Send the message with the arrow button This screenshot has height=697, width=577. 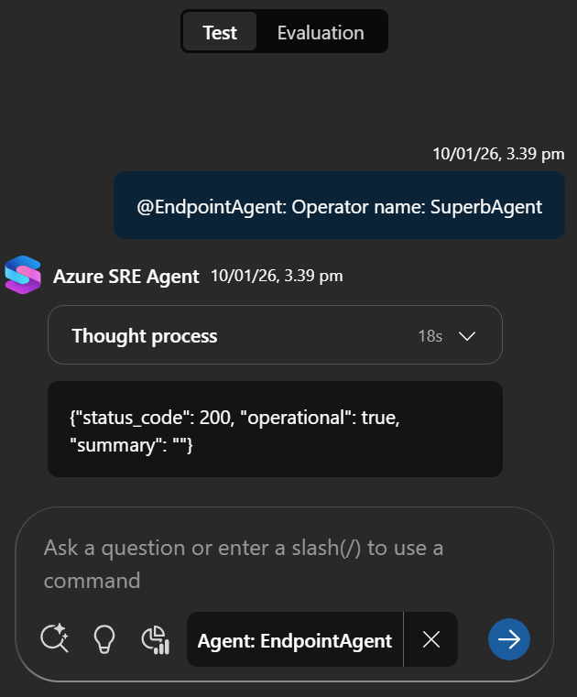(509, 638)
